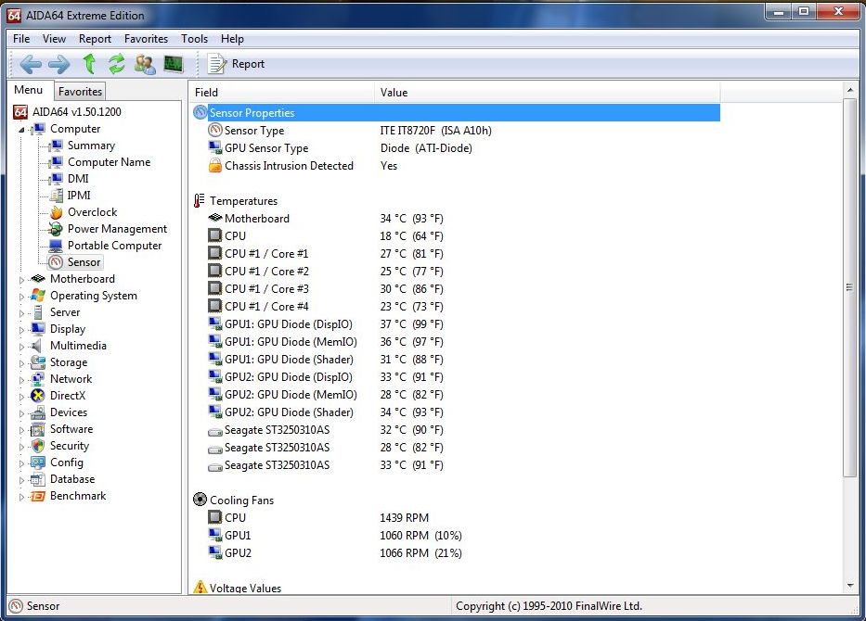
Task: Click the Chassis Intrusion Detected lock icon
Action: coord(214,166)
